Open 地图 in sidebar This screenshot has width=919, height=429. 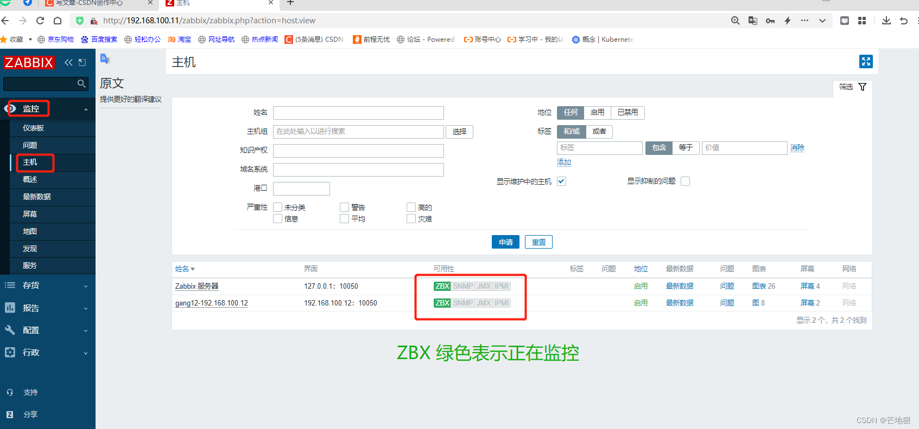(x=53, y=231)
